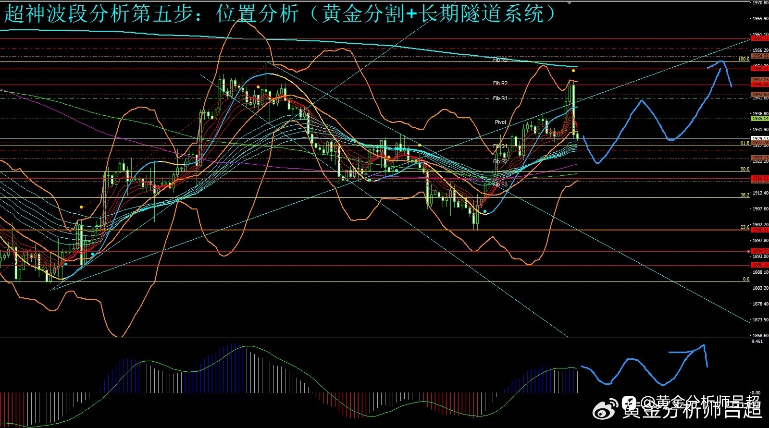Click the 1883.20 price axis value
Screen dimensions: 769x428
pyautogui.click(x=760, y=288)
